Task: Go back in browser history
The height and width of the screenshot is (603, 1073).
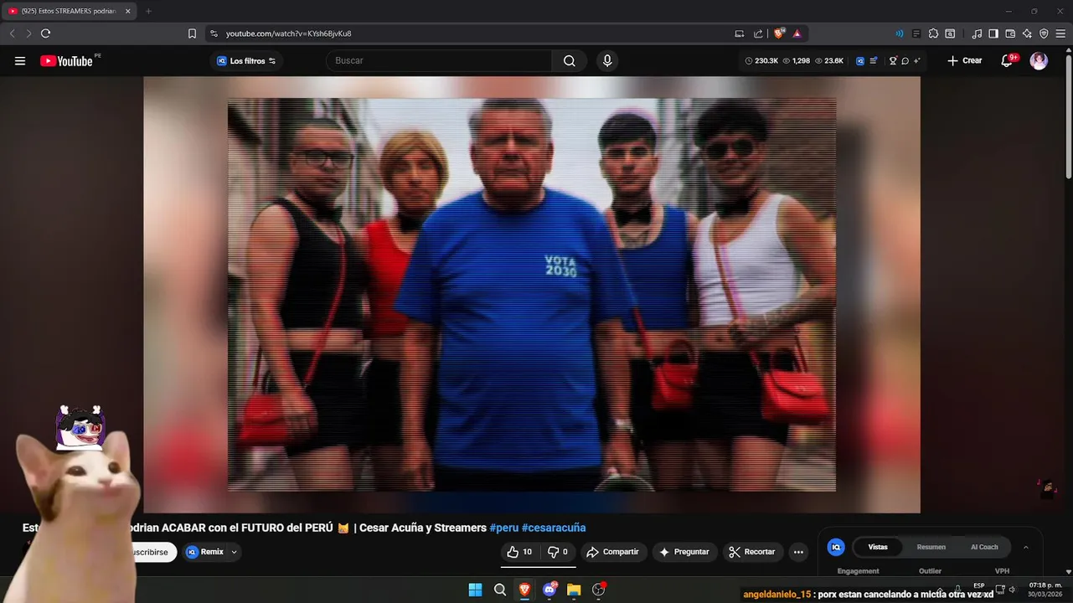Action: click(x=12, y=33)
